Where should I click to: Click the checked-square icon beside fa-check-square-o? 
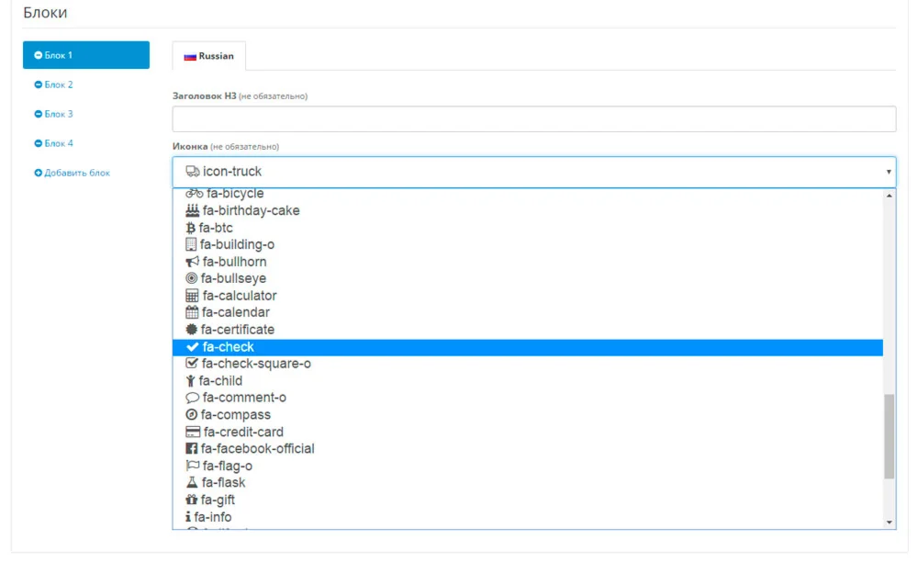click(x=192, y=364)
